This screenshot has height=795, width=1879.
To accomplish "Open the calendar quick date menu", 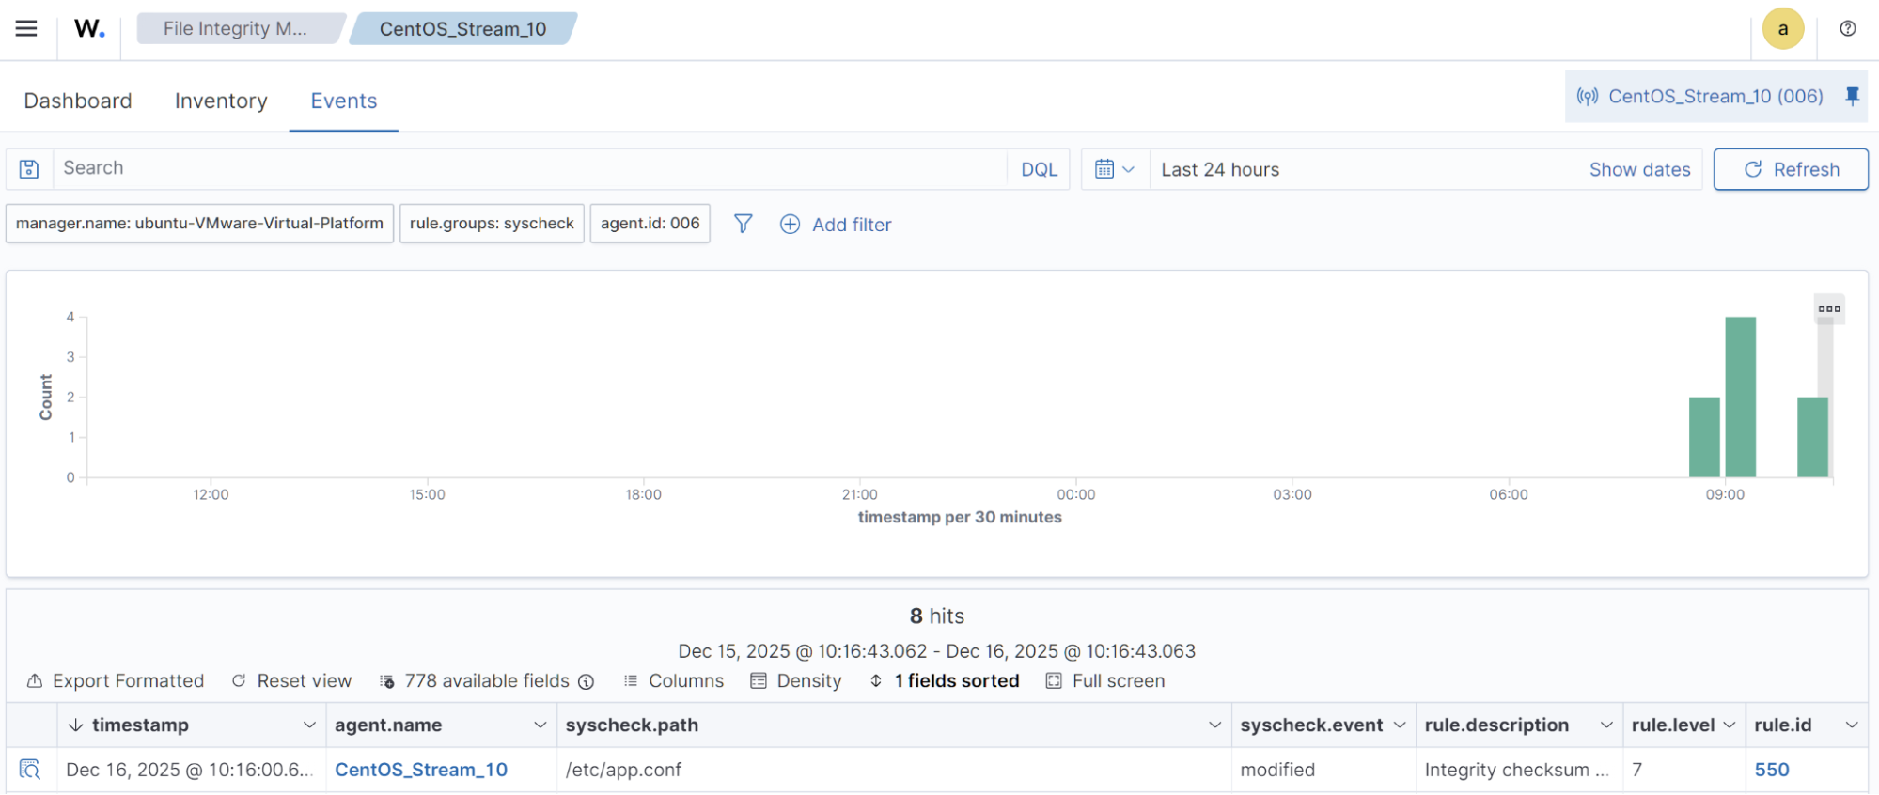I will [1115, 169].
